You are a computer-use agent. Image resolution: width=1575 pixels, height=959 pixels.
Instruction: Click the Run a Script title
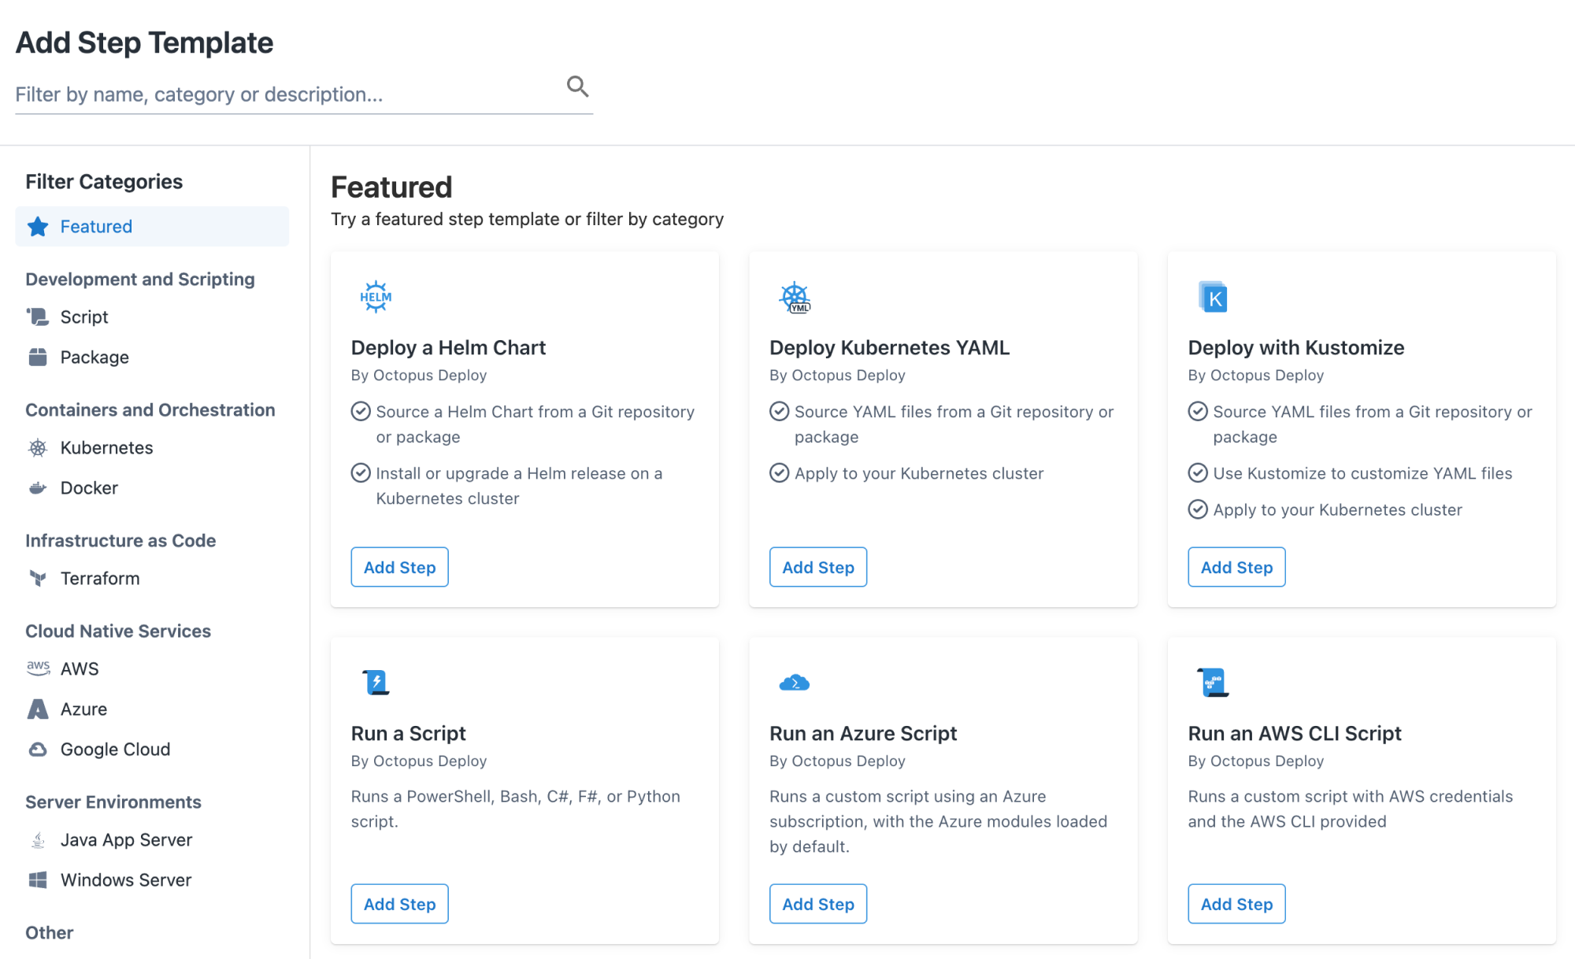(409, 734)
